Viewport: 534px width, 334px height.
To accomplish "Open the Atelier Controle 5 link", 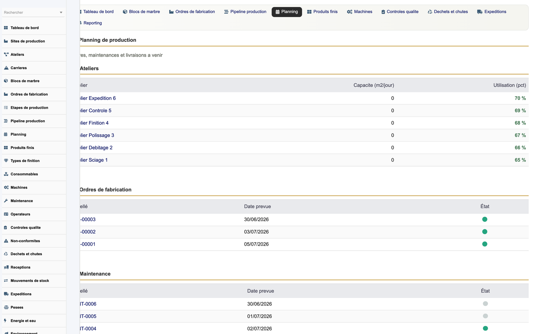I will (95, 111).
